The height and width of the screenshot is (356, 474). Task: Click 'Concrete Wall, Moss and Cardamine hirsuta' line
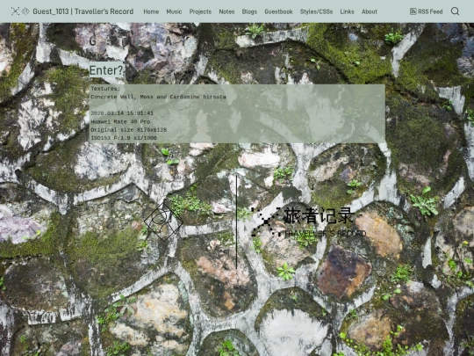point(158,97)
